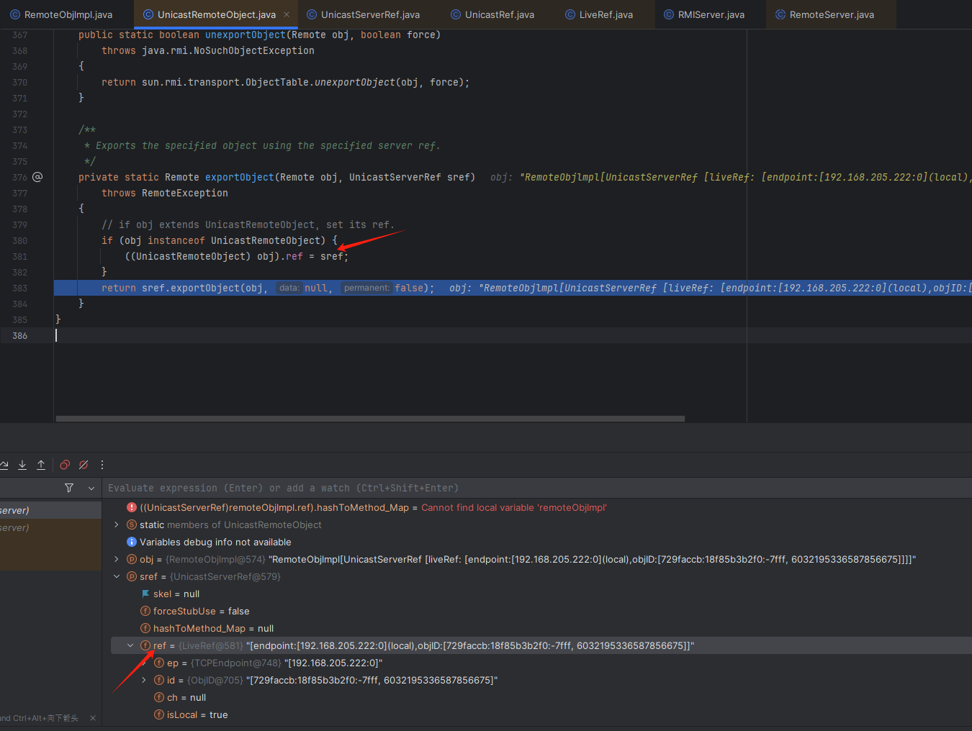Click 'throws RemoteException' on line 377
972x731 pixels.
click(x=165, y=193)
